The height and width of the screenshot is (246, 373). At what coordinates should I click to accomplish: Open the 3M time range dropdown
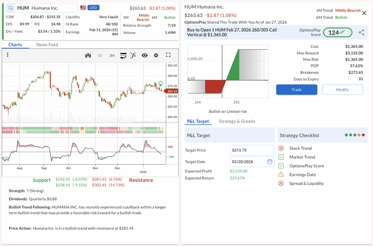click(x=112, y=55)
